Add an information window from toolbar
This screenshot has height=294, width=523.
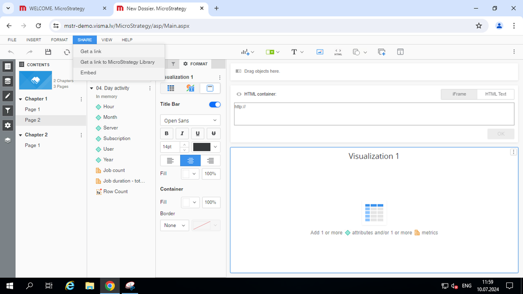pos(400,52)
